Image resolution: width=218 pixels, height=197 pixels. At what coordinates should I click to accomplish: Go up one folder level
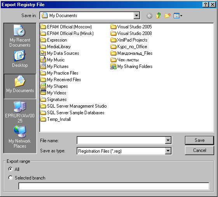click(159, 16)
